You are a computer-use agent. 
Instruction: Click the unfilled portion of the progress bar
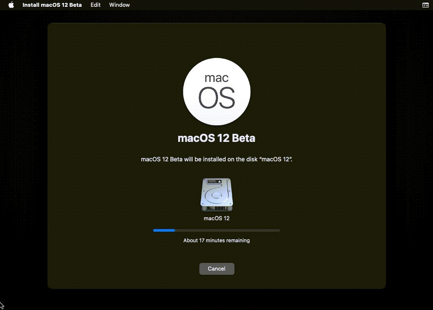coord(227,230)
